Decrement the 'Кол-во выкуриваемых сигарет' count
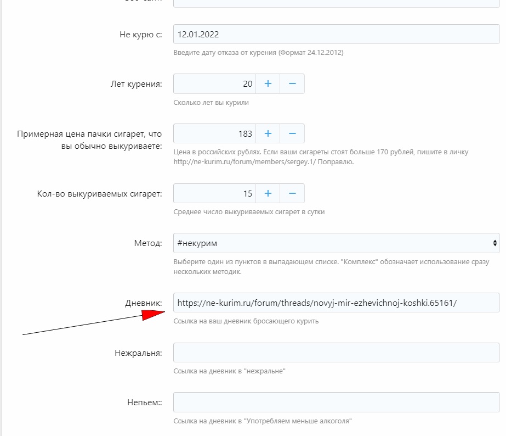This screenshot has width=506, height=436. (292, 193)
